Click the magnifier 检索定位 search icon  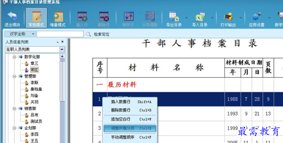click(x=88, y=34)
